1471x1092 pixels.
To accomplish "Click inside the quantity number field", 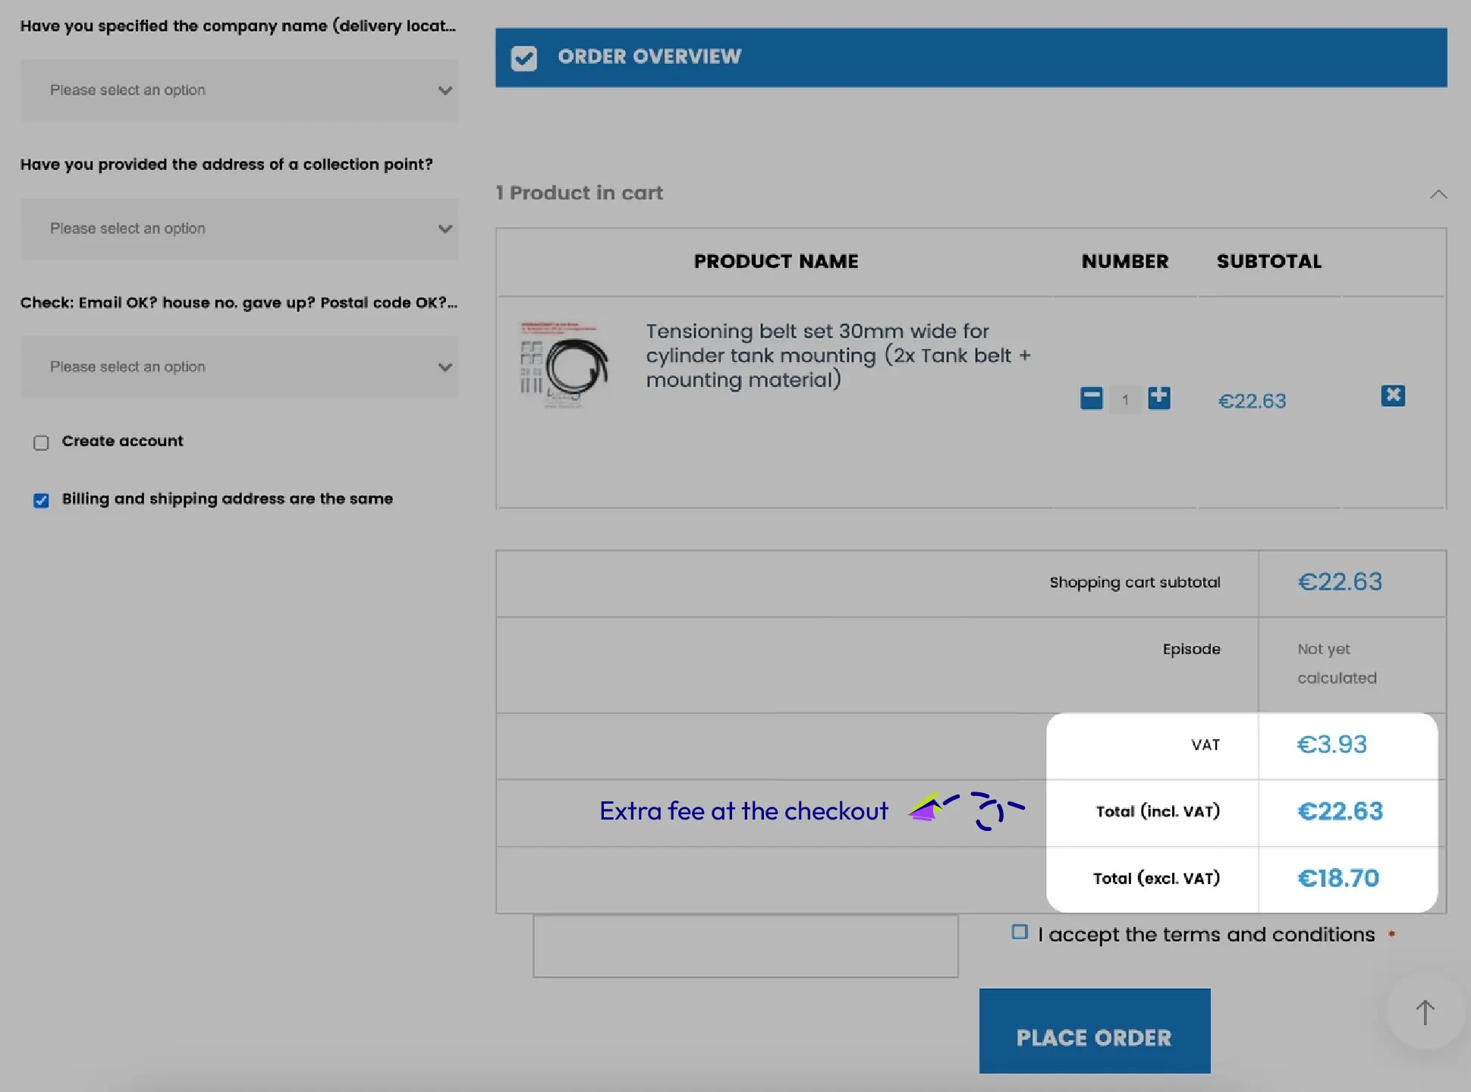I will (1126, 399).
